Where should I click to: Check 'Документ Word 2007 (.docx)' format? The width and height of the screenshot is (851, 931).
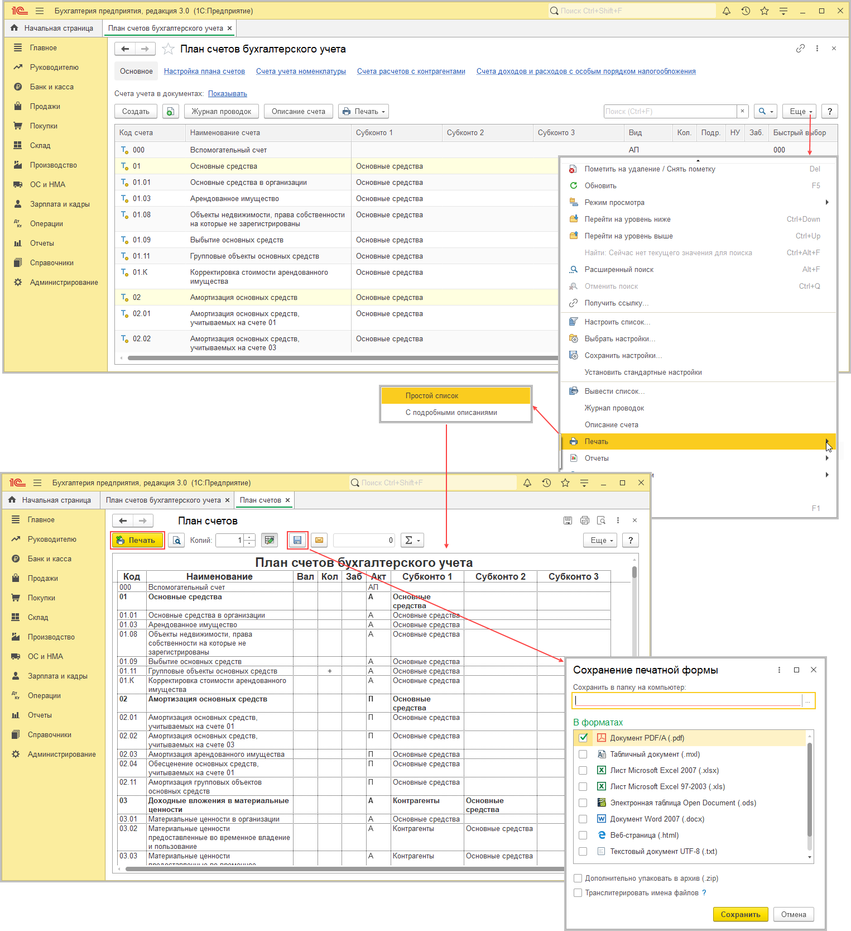(x=583, y=819)
